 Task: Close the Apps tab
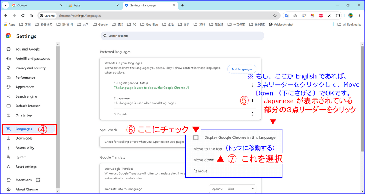click(x=118, y=5)
